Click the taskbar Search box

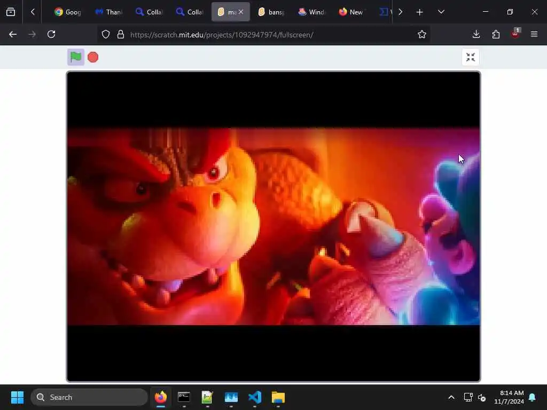click(x=89, y=397)
